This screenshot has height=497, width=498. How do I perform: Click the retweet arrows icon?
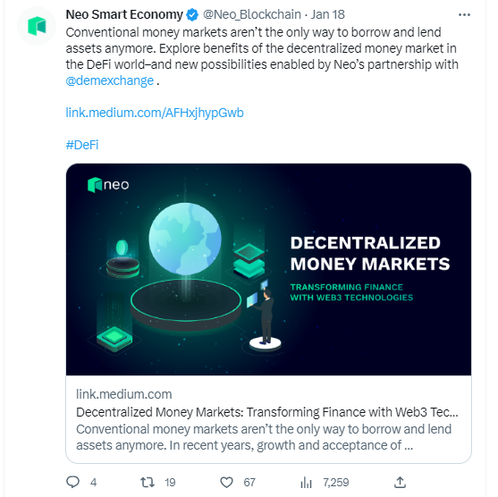[148, 483]
